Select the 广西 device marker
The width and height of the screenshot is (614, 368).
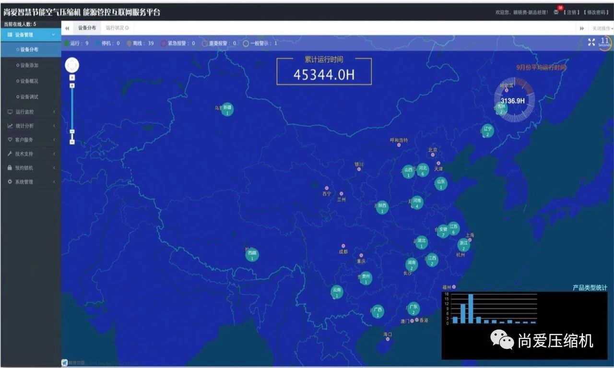378,312
